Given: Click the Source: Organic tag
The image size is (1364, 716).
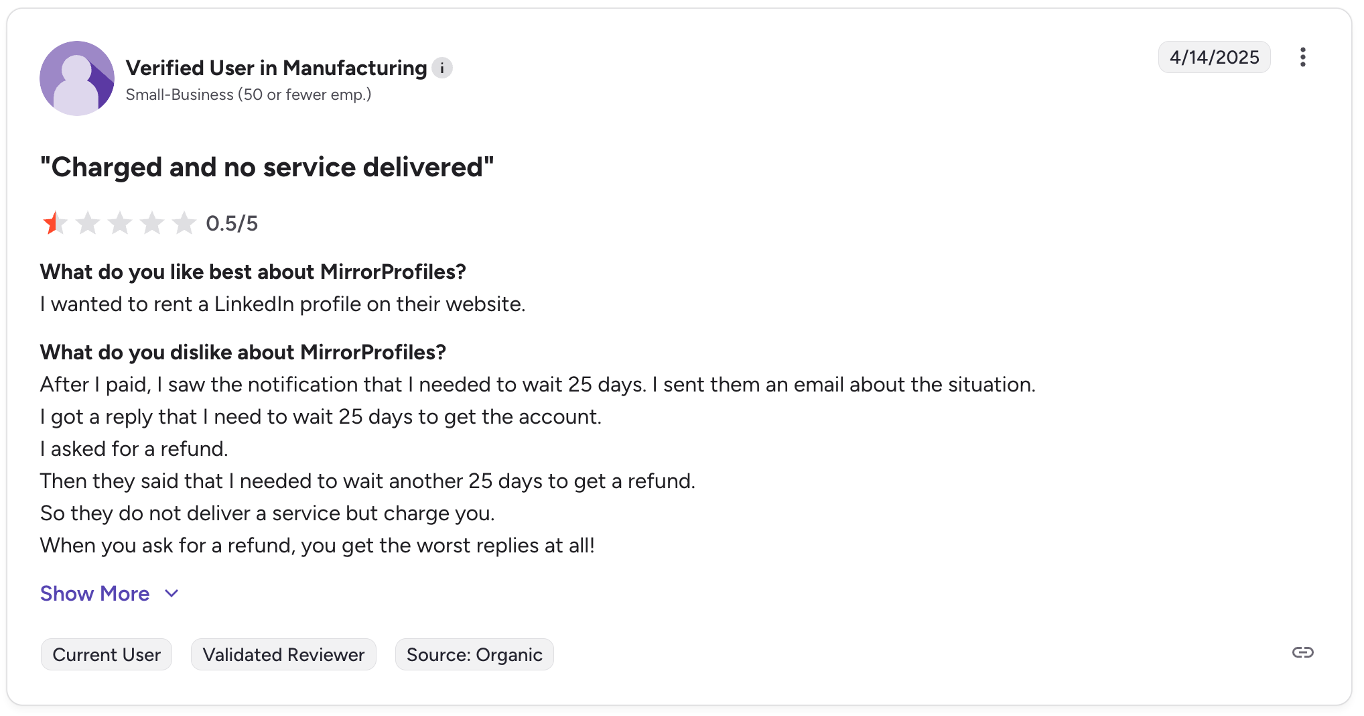Looking at the screenshot, I should (x=474, y=654).
